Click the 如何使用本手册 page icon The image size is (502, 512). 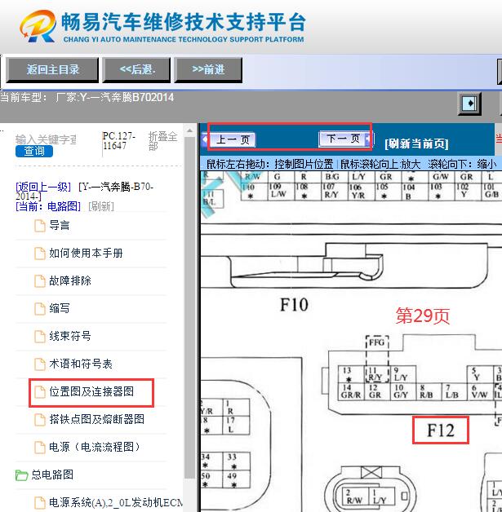pyautogui.click(x=40, y=253)
